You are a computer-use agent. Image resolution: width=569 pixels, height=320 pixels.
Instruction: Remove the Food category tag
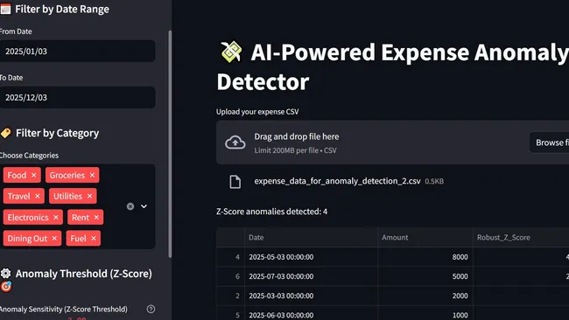34,175
